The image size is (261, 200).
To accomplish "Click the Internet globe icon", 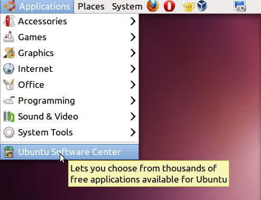I will pyautogui.click(x=9, y=68).
